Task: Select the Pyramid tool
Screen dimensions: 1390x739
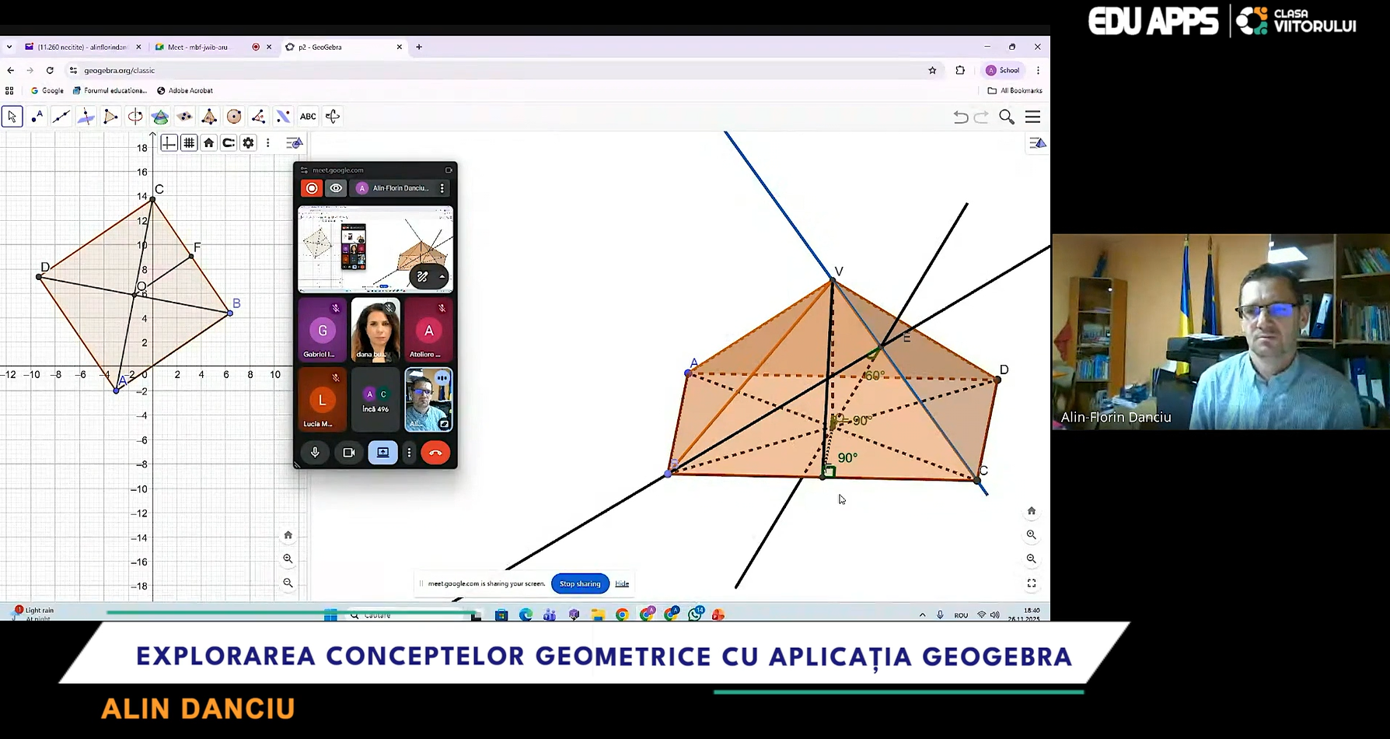Action: click(x=209, y=117)
